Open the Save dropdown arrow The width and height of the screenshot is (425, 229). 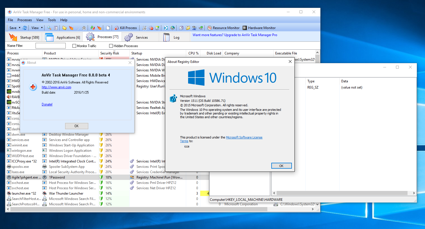[19, 28]
